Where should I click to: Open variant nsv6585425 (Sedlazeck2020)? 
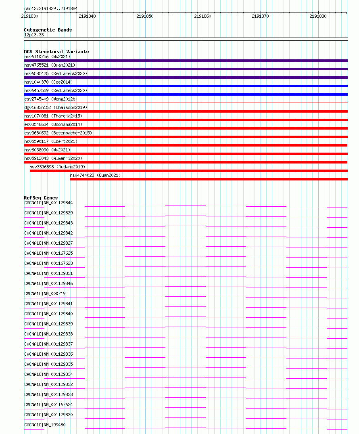(56, 73)
